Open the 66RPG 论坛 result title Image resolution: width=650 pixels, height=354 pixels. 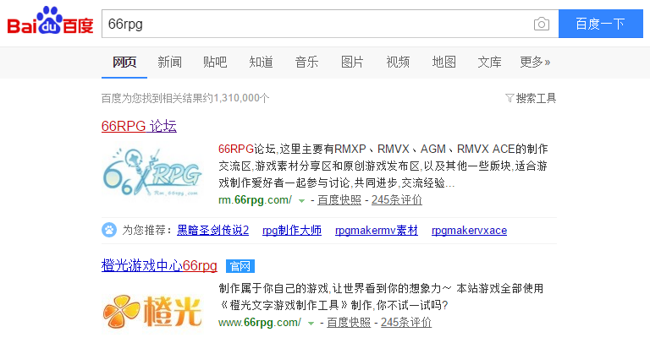point(139,126)
